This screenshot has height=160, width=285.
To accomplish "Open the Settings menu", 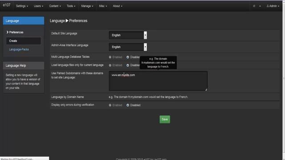I will (x=22, y=6).
